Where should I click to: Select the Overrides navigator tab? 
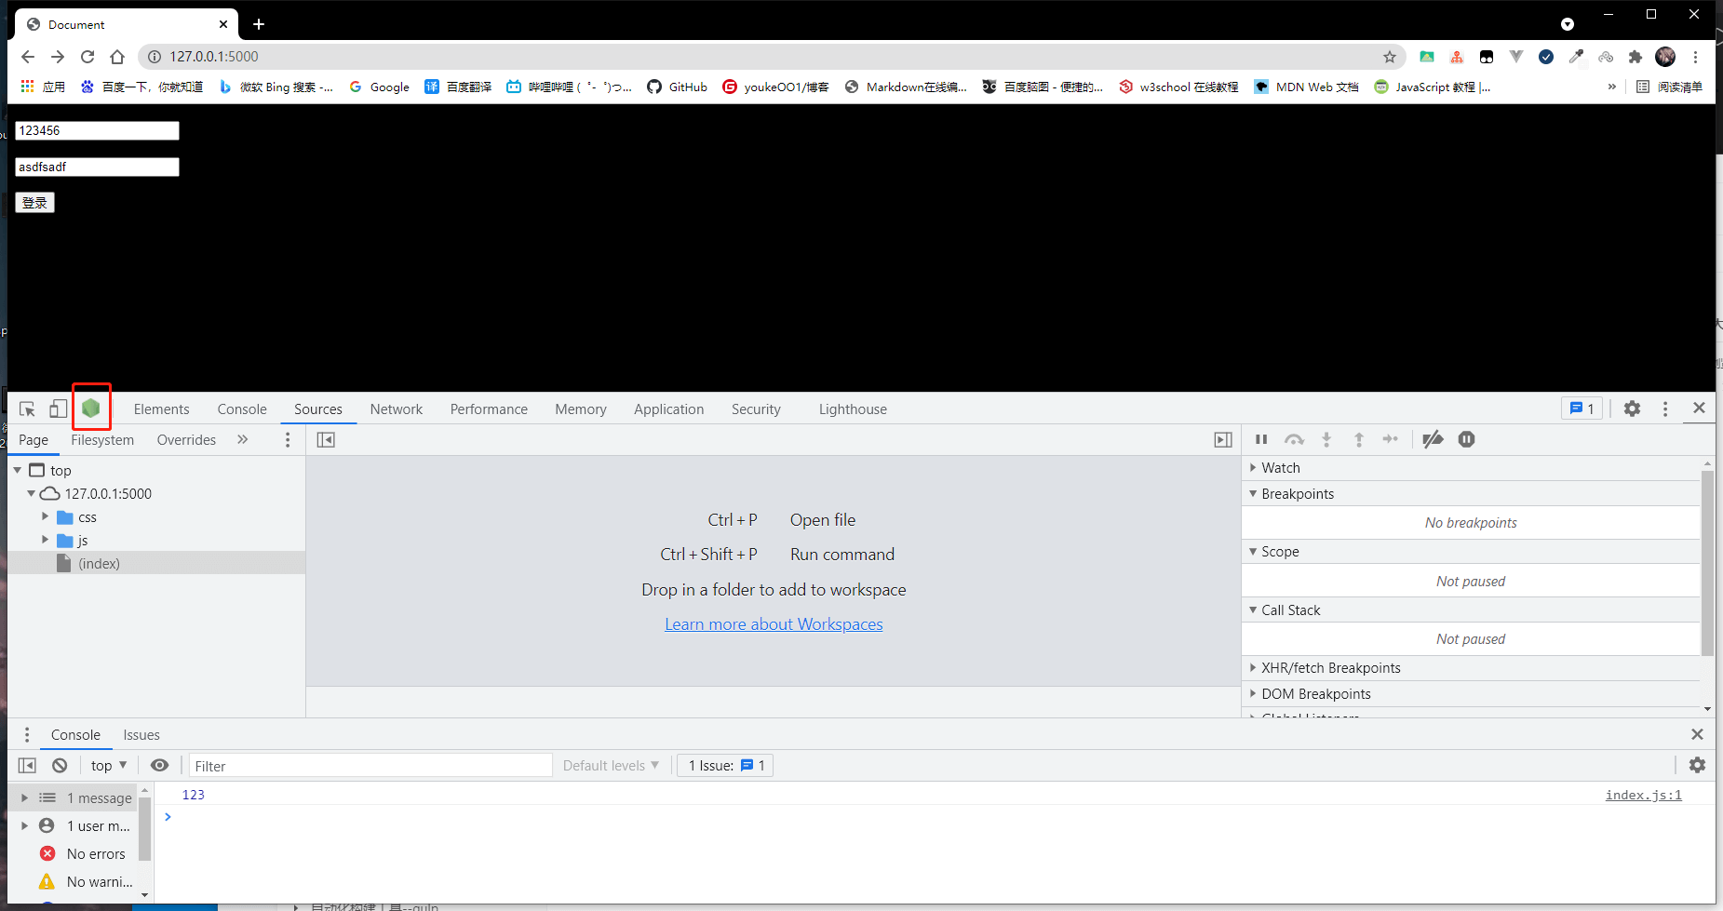tap(186, 440)
